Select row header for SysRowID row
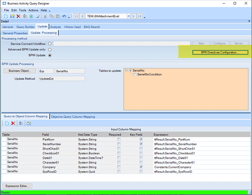 click(4, 172)
